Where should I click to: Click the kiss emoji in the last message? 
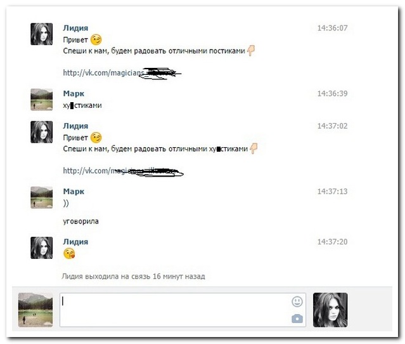pyautogui.click(x=69, y=253)
